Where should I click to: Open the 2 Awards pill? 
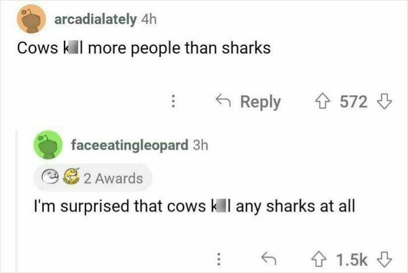[93, 178]
